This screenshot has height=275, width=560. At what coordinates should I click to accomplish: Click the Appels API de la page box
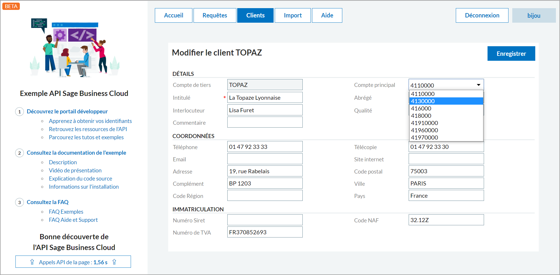point(73,262)
